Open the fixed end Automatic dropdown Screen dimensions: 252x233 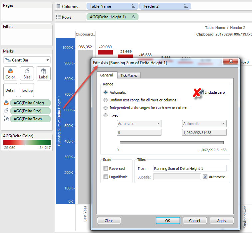204,124
